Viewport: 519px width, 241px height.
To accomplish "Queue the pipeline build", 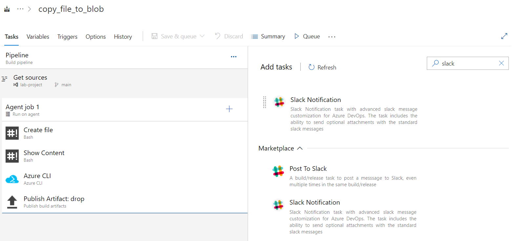I will [x=307, y=36].
